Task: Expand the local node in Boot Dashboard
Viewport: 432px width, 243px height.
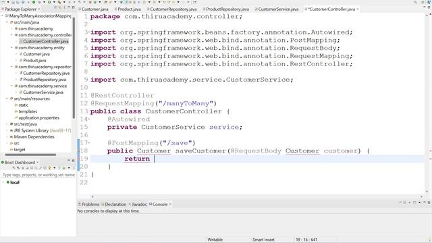Action: tap(3, 182)
